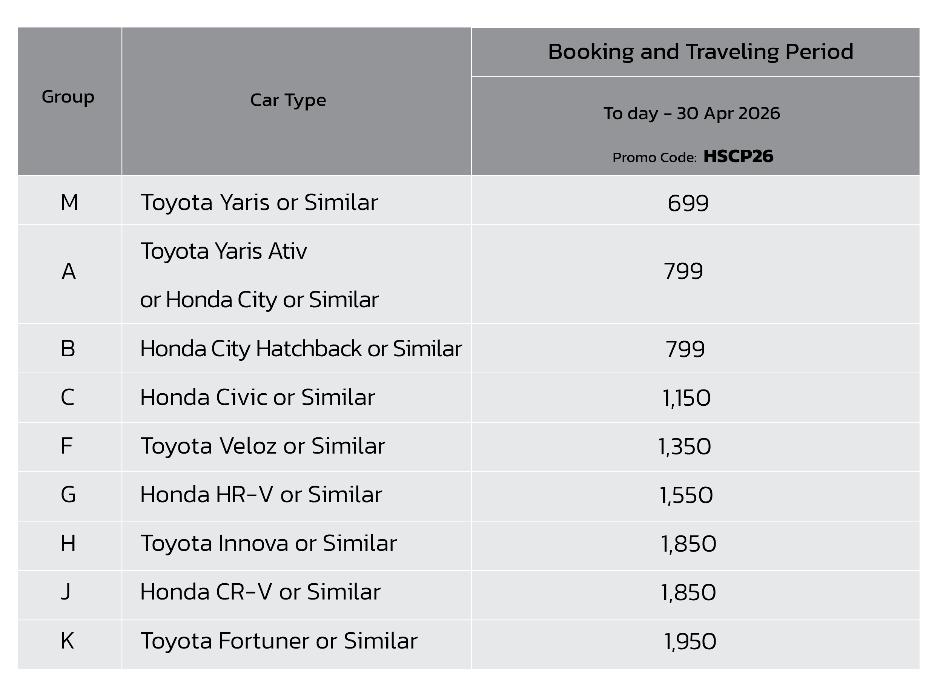
Task: Select the "Booking and Traveling Period" heading
Action: coord(700,52)
